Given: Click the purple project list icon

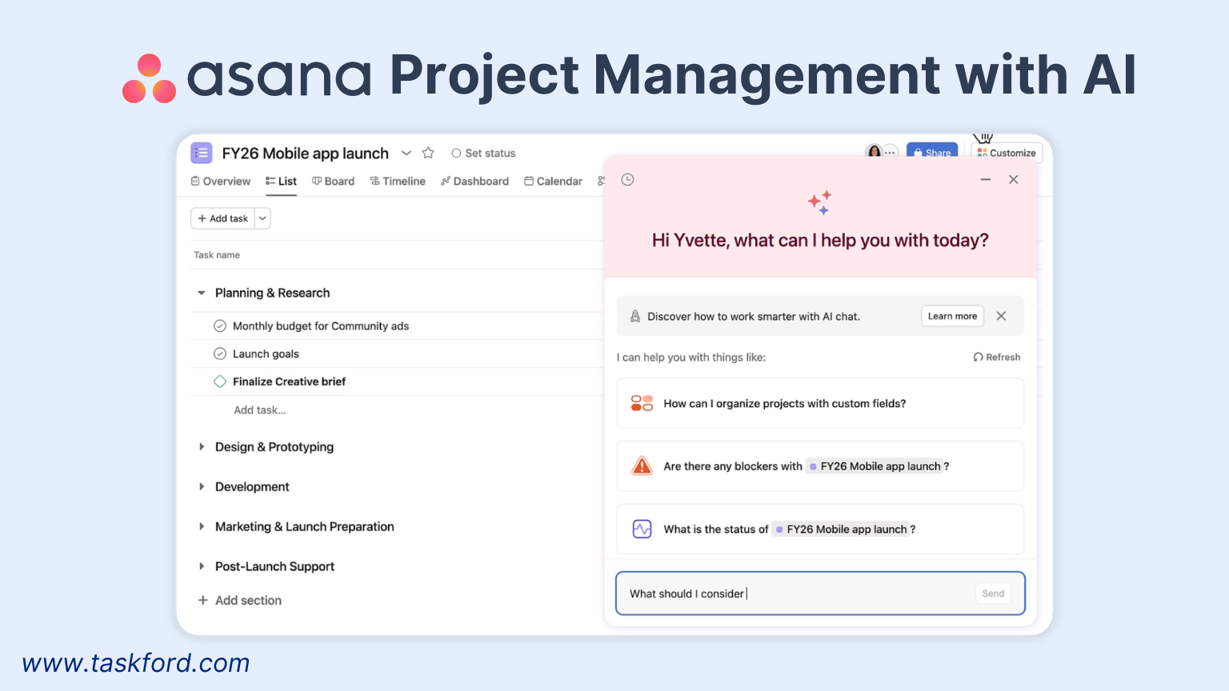Looking at the screenshot, I should [201, 153].
